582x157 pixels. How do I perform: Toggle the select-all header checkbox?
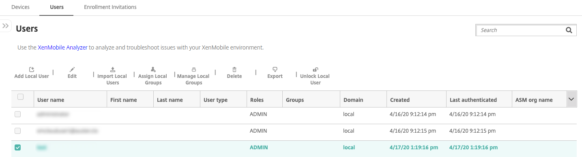click(x=20, y=97)
